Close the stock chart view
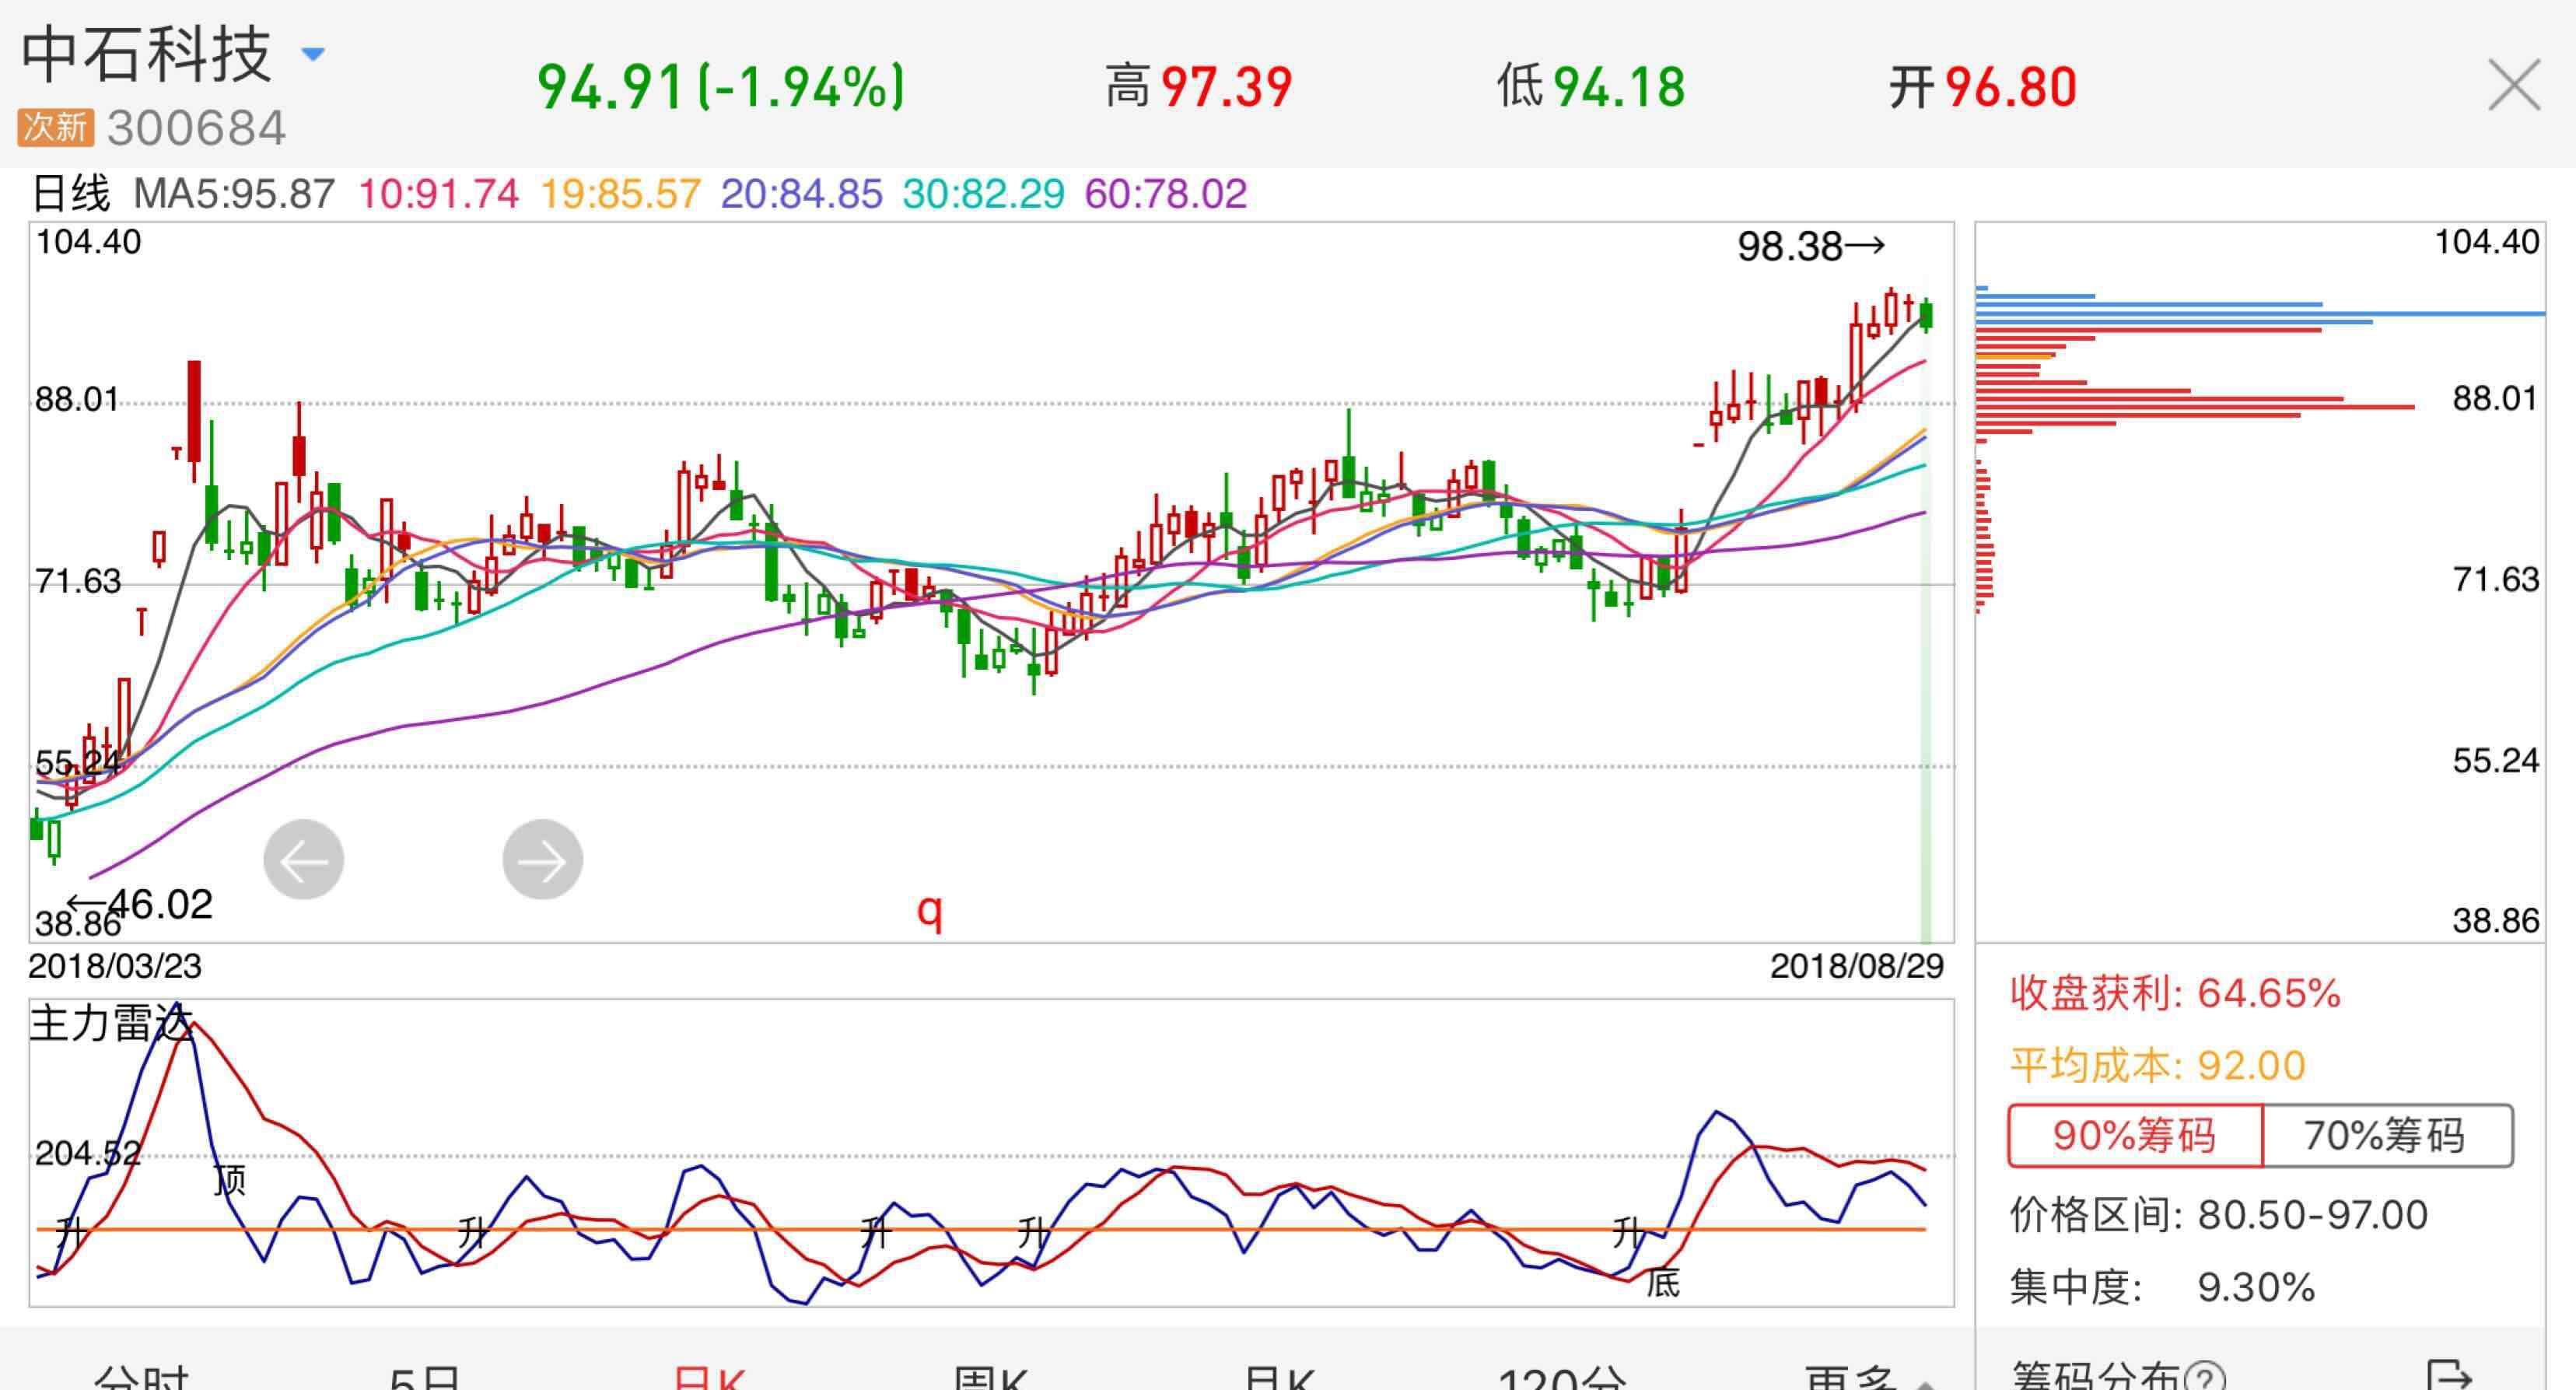Screen dimensions: 2576x1390 (x=2514, y=84)
